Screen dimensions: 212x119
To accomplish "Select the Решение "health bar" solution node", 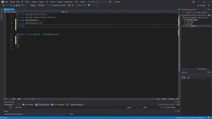I will click(195, 18).
